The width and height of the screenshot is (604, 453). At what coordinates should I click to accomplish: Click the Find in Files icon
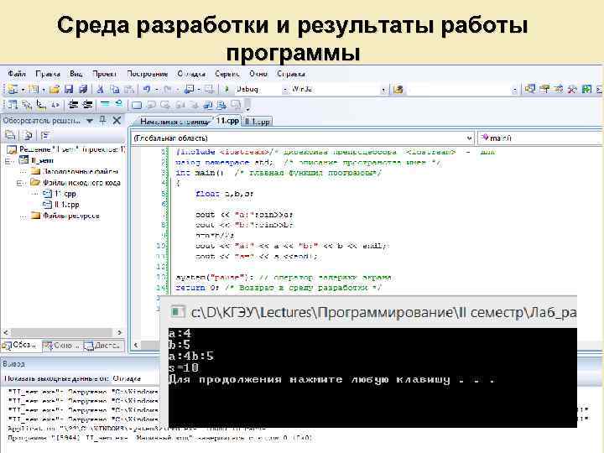click(x=398, y=90)
